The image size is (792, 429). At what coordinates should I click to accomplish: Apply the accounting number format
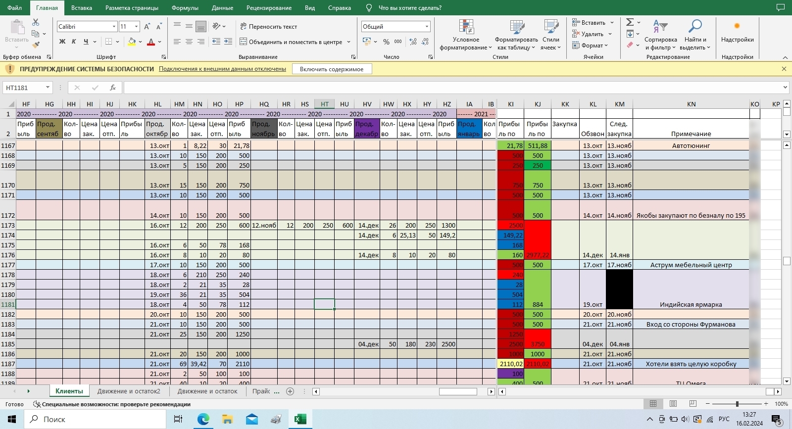click(x=367, y=42)
